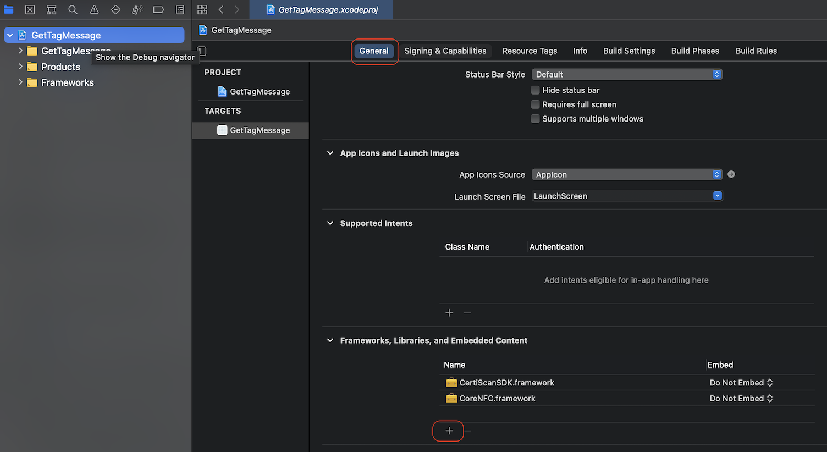This screenshot has height=452, width=827.
Task: Show the Debug navigator
Action: (137, 9)
